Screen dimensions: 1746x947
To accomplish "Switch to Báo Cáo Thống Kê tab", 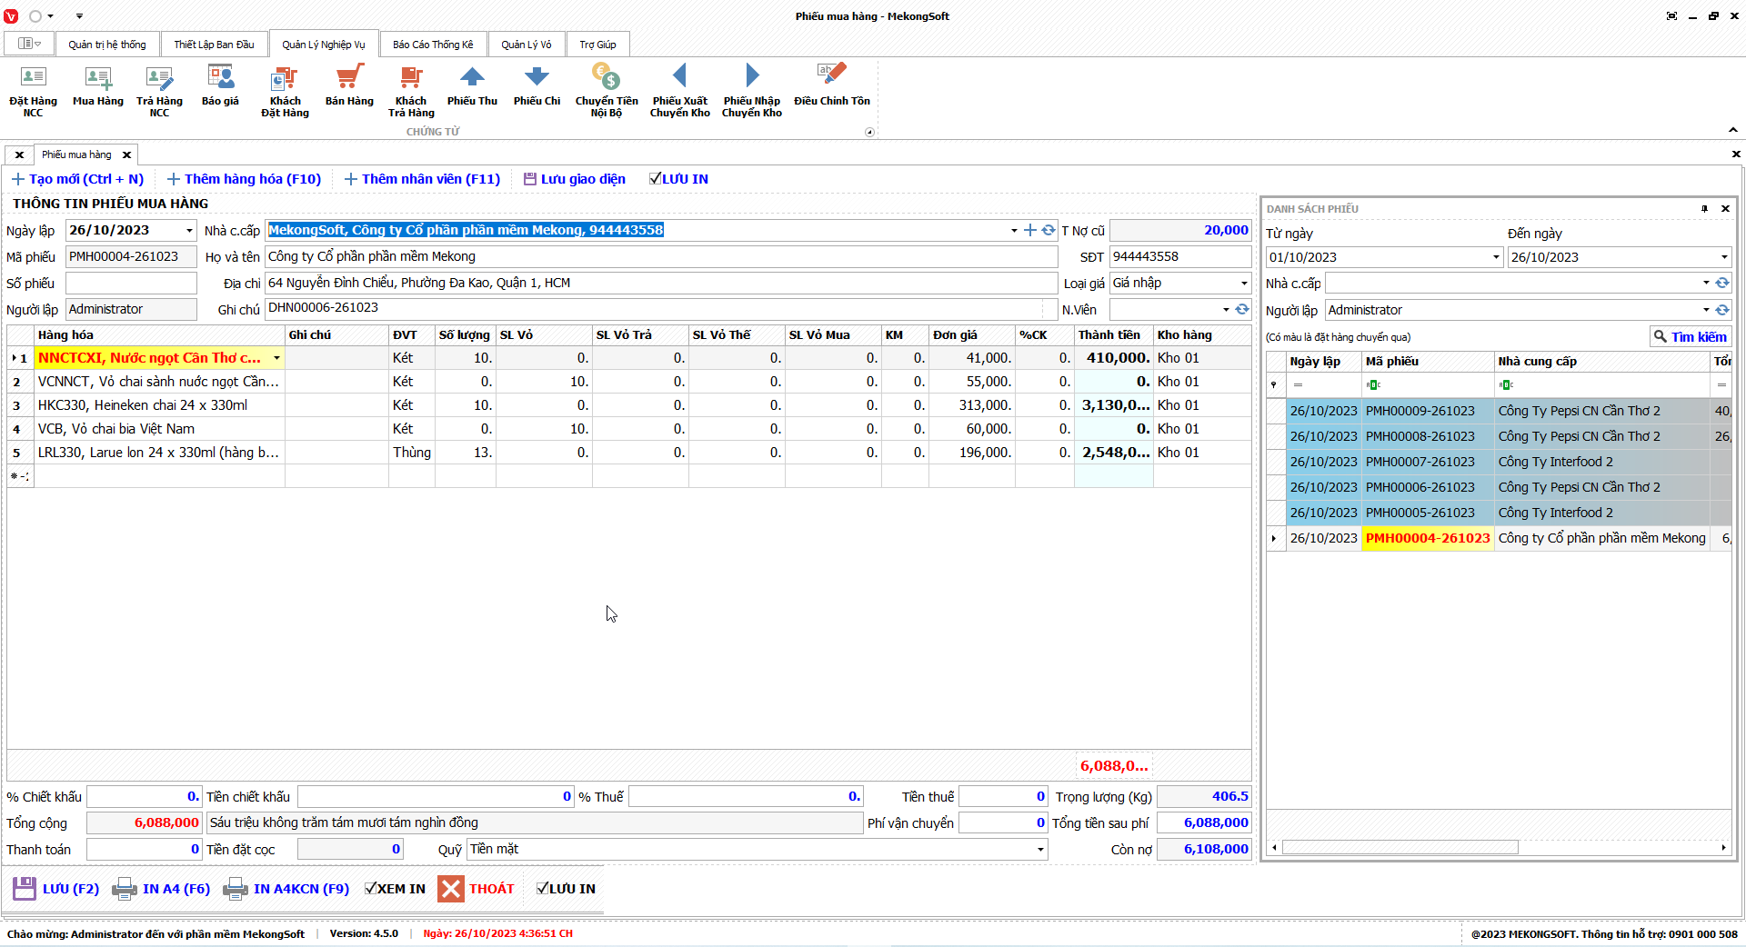I will 433,45.
